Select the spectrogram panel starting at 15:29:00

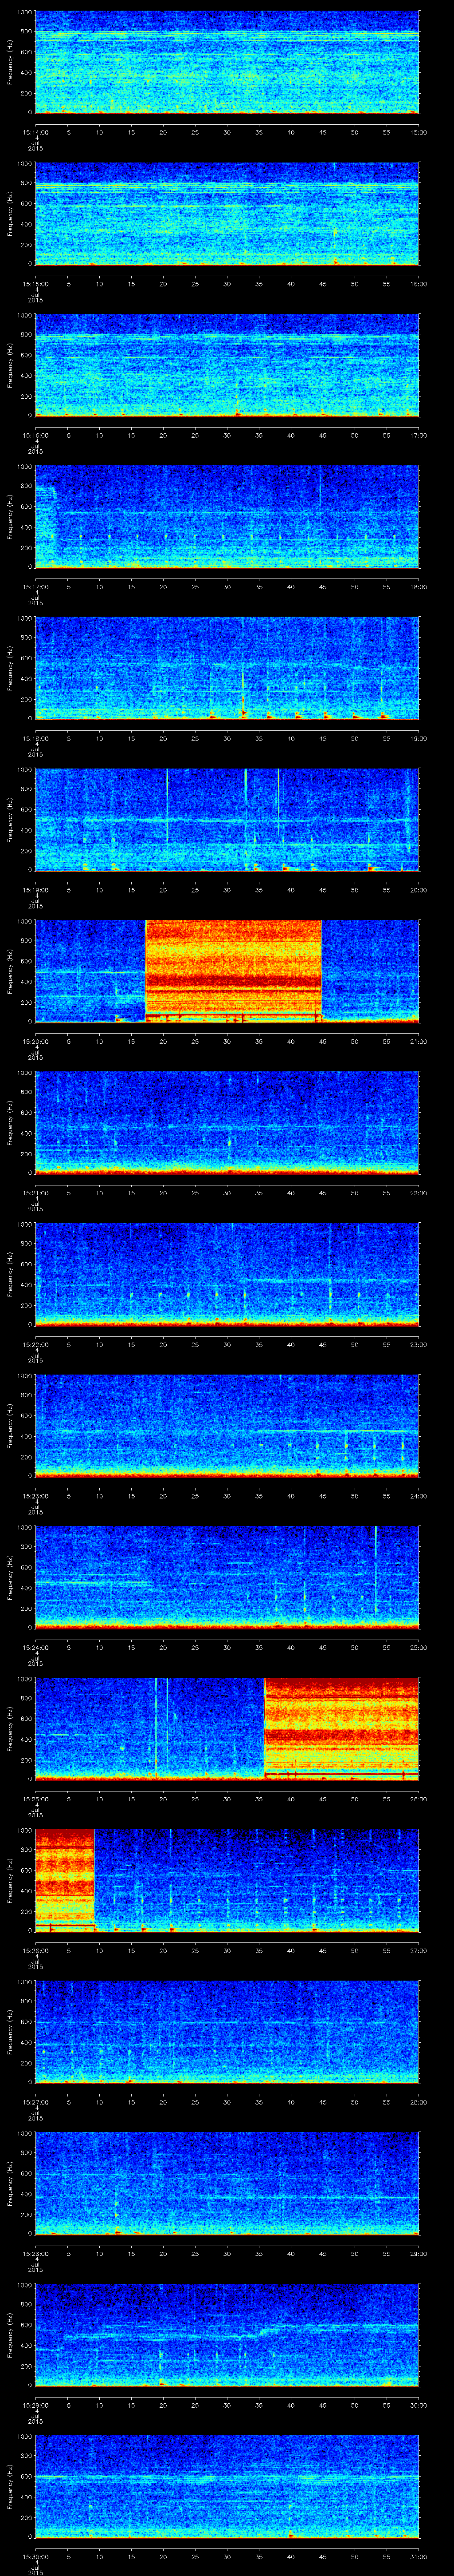pos(227,2334)
